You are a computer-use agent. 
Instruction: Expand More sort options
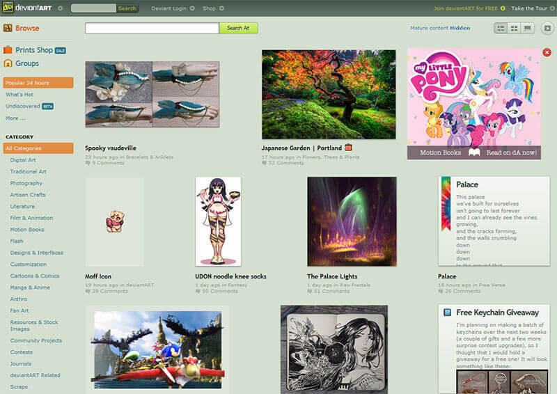pyautogui.click(x=15, y=118)
